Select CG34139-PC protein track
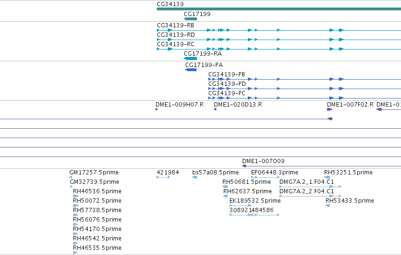The height and width of the screenshot is (255, 401). 304,98
